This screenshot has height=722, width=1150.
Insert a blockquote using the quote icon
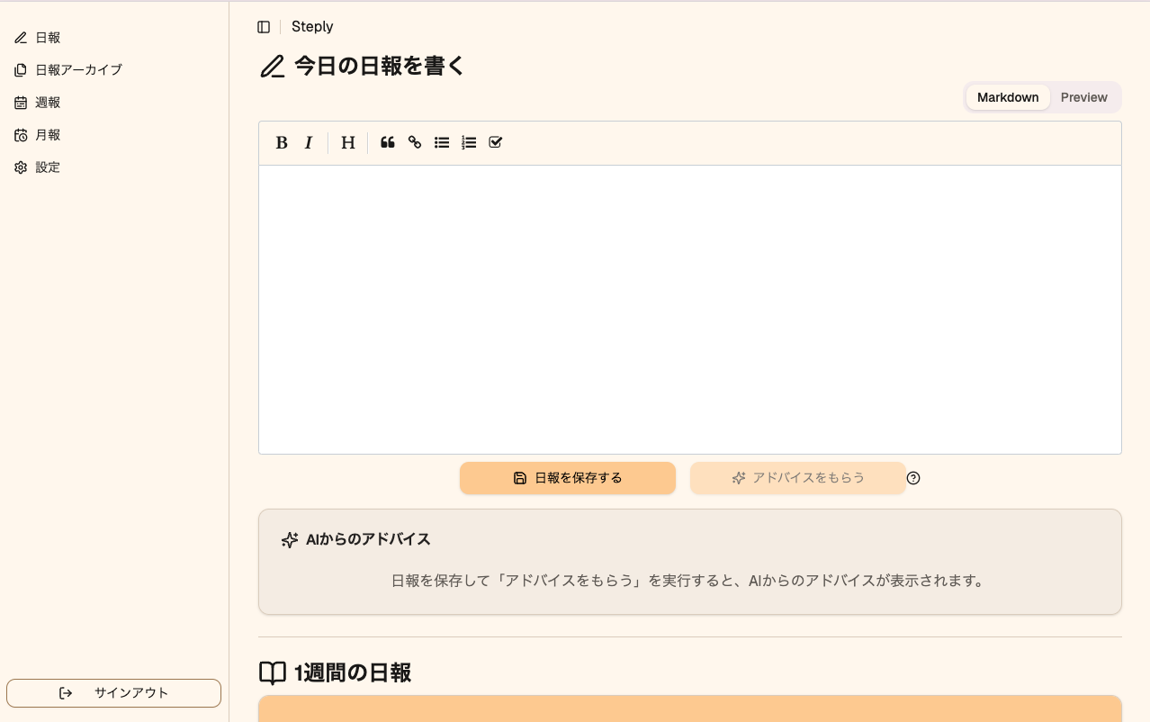coord(388,142)
